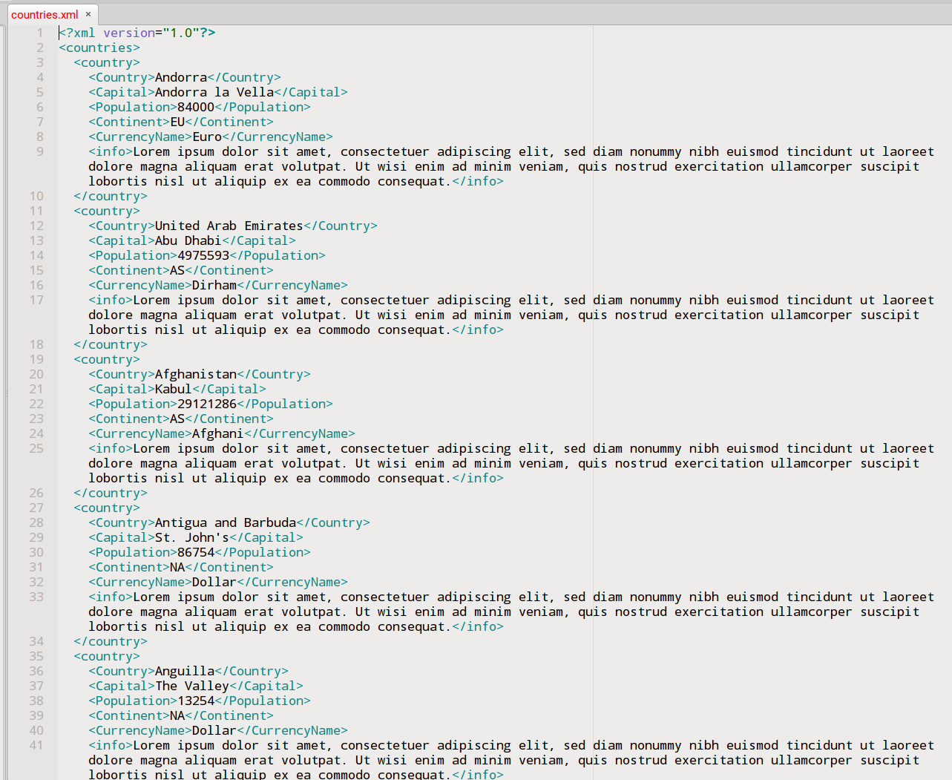Click the xml version declaration on line 1

coord(134,33)
